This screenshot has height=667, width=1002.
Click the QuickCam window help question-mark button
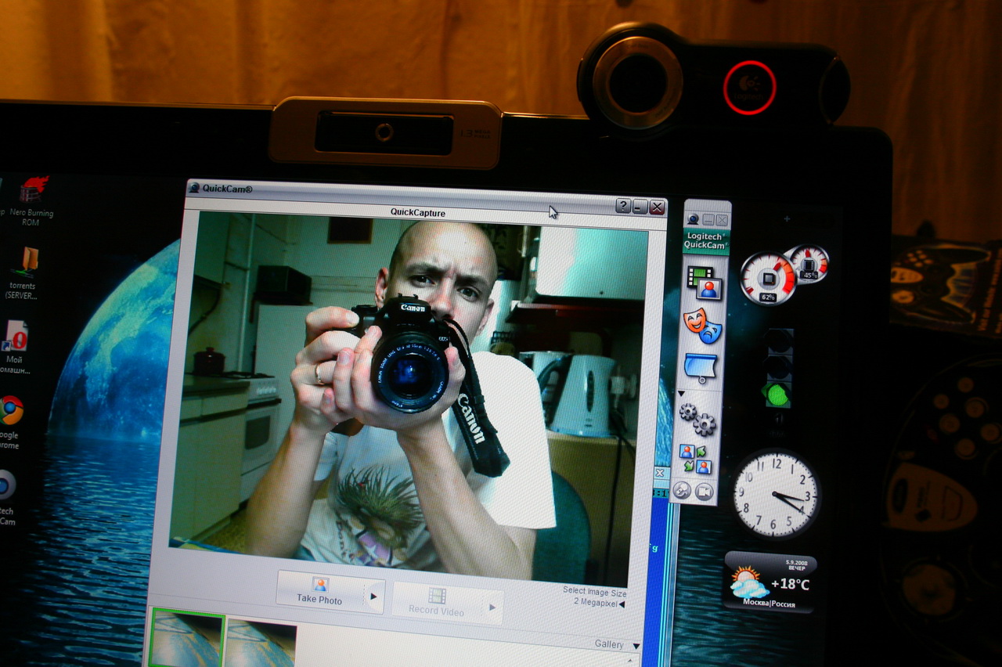point(623,206)
